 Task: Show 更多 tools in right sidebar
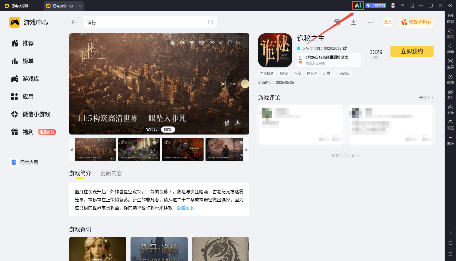450,140
